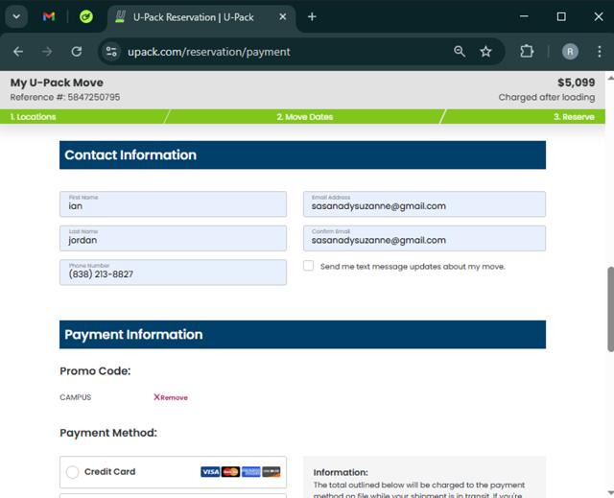This screenshot has height=498, width=614.
Task: Maximize the browser window
Action: point(561,16)
